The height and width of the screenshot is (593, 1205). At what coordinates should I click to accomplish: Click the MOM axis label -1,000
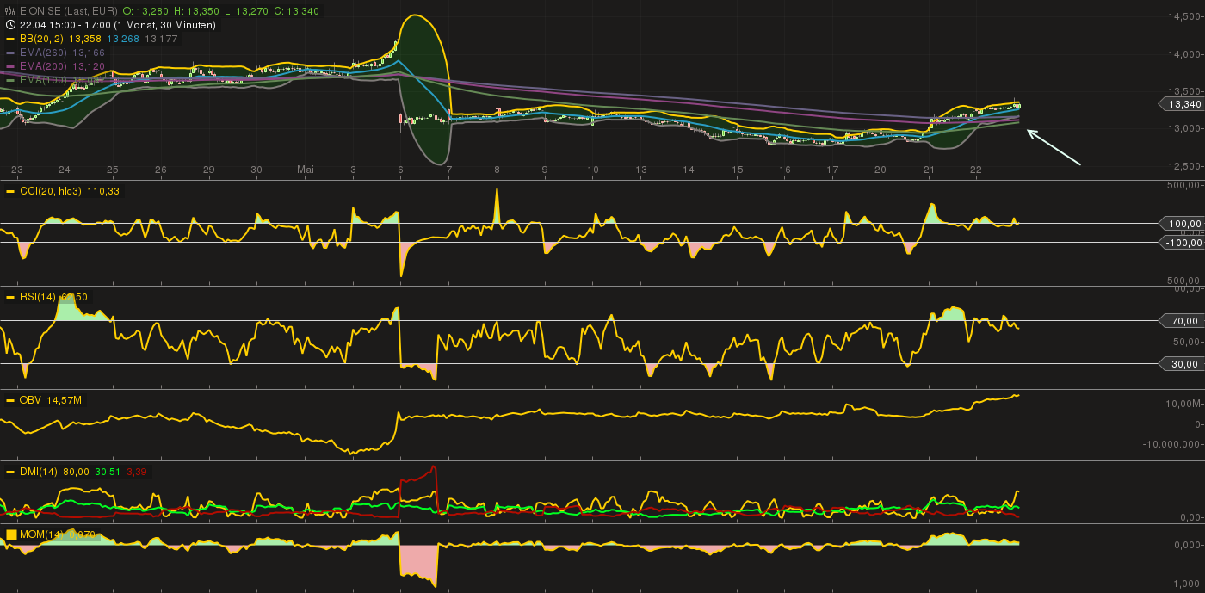[1186, 582]
